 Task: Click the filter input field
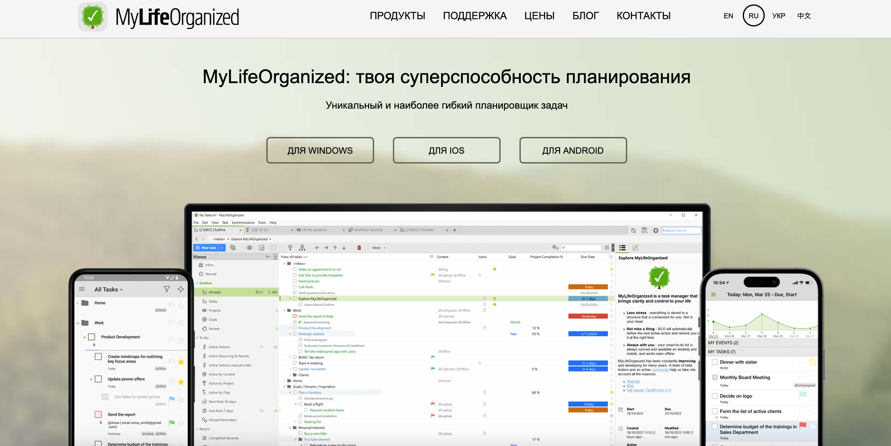581,248
